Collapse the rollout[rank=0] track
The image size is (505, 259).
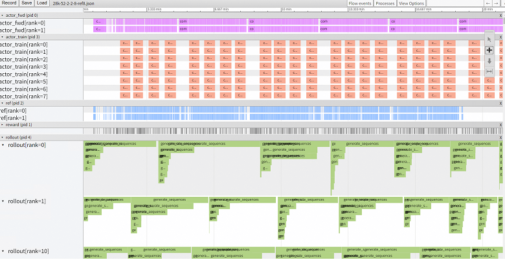3,145
